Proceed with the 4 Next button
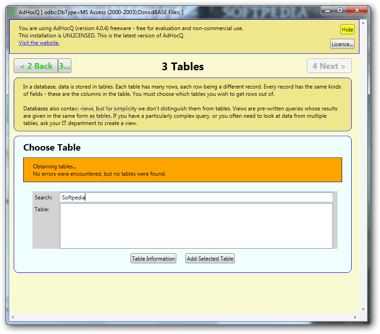The width and height of the screenshot is (380, 334). [x=329, y=66]
